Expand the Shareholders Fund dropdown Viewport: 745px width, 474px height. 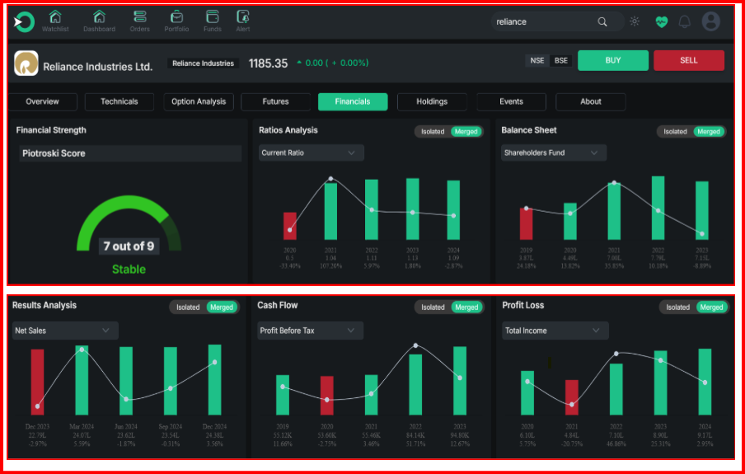pos(554,153)
